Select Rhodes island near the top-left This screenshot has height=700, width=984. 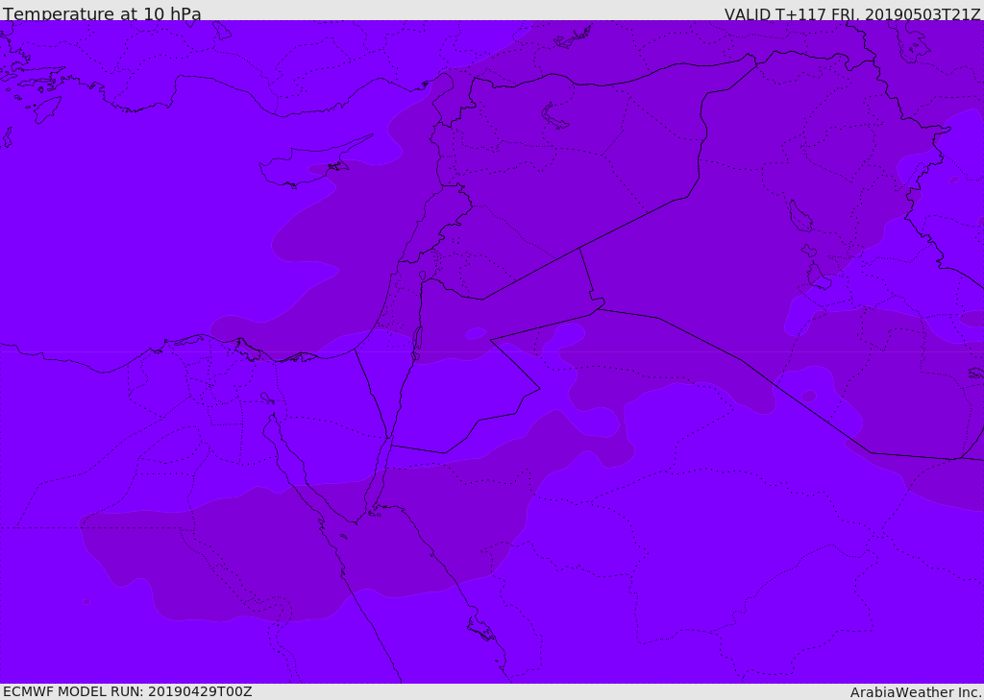point(45,109)
